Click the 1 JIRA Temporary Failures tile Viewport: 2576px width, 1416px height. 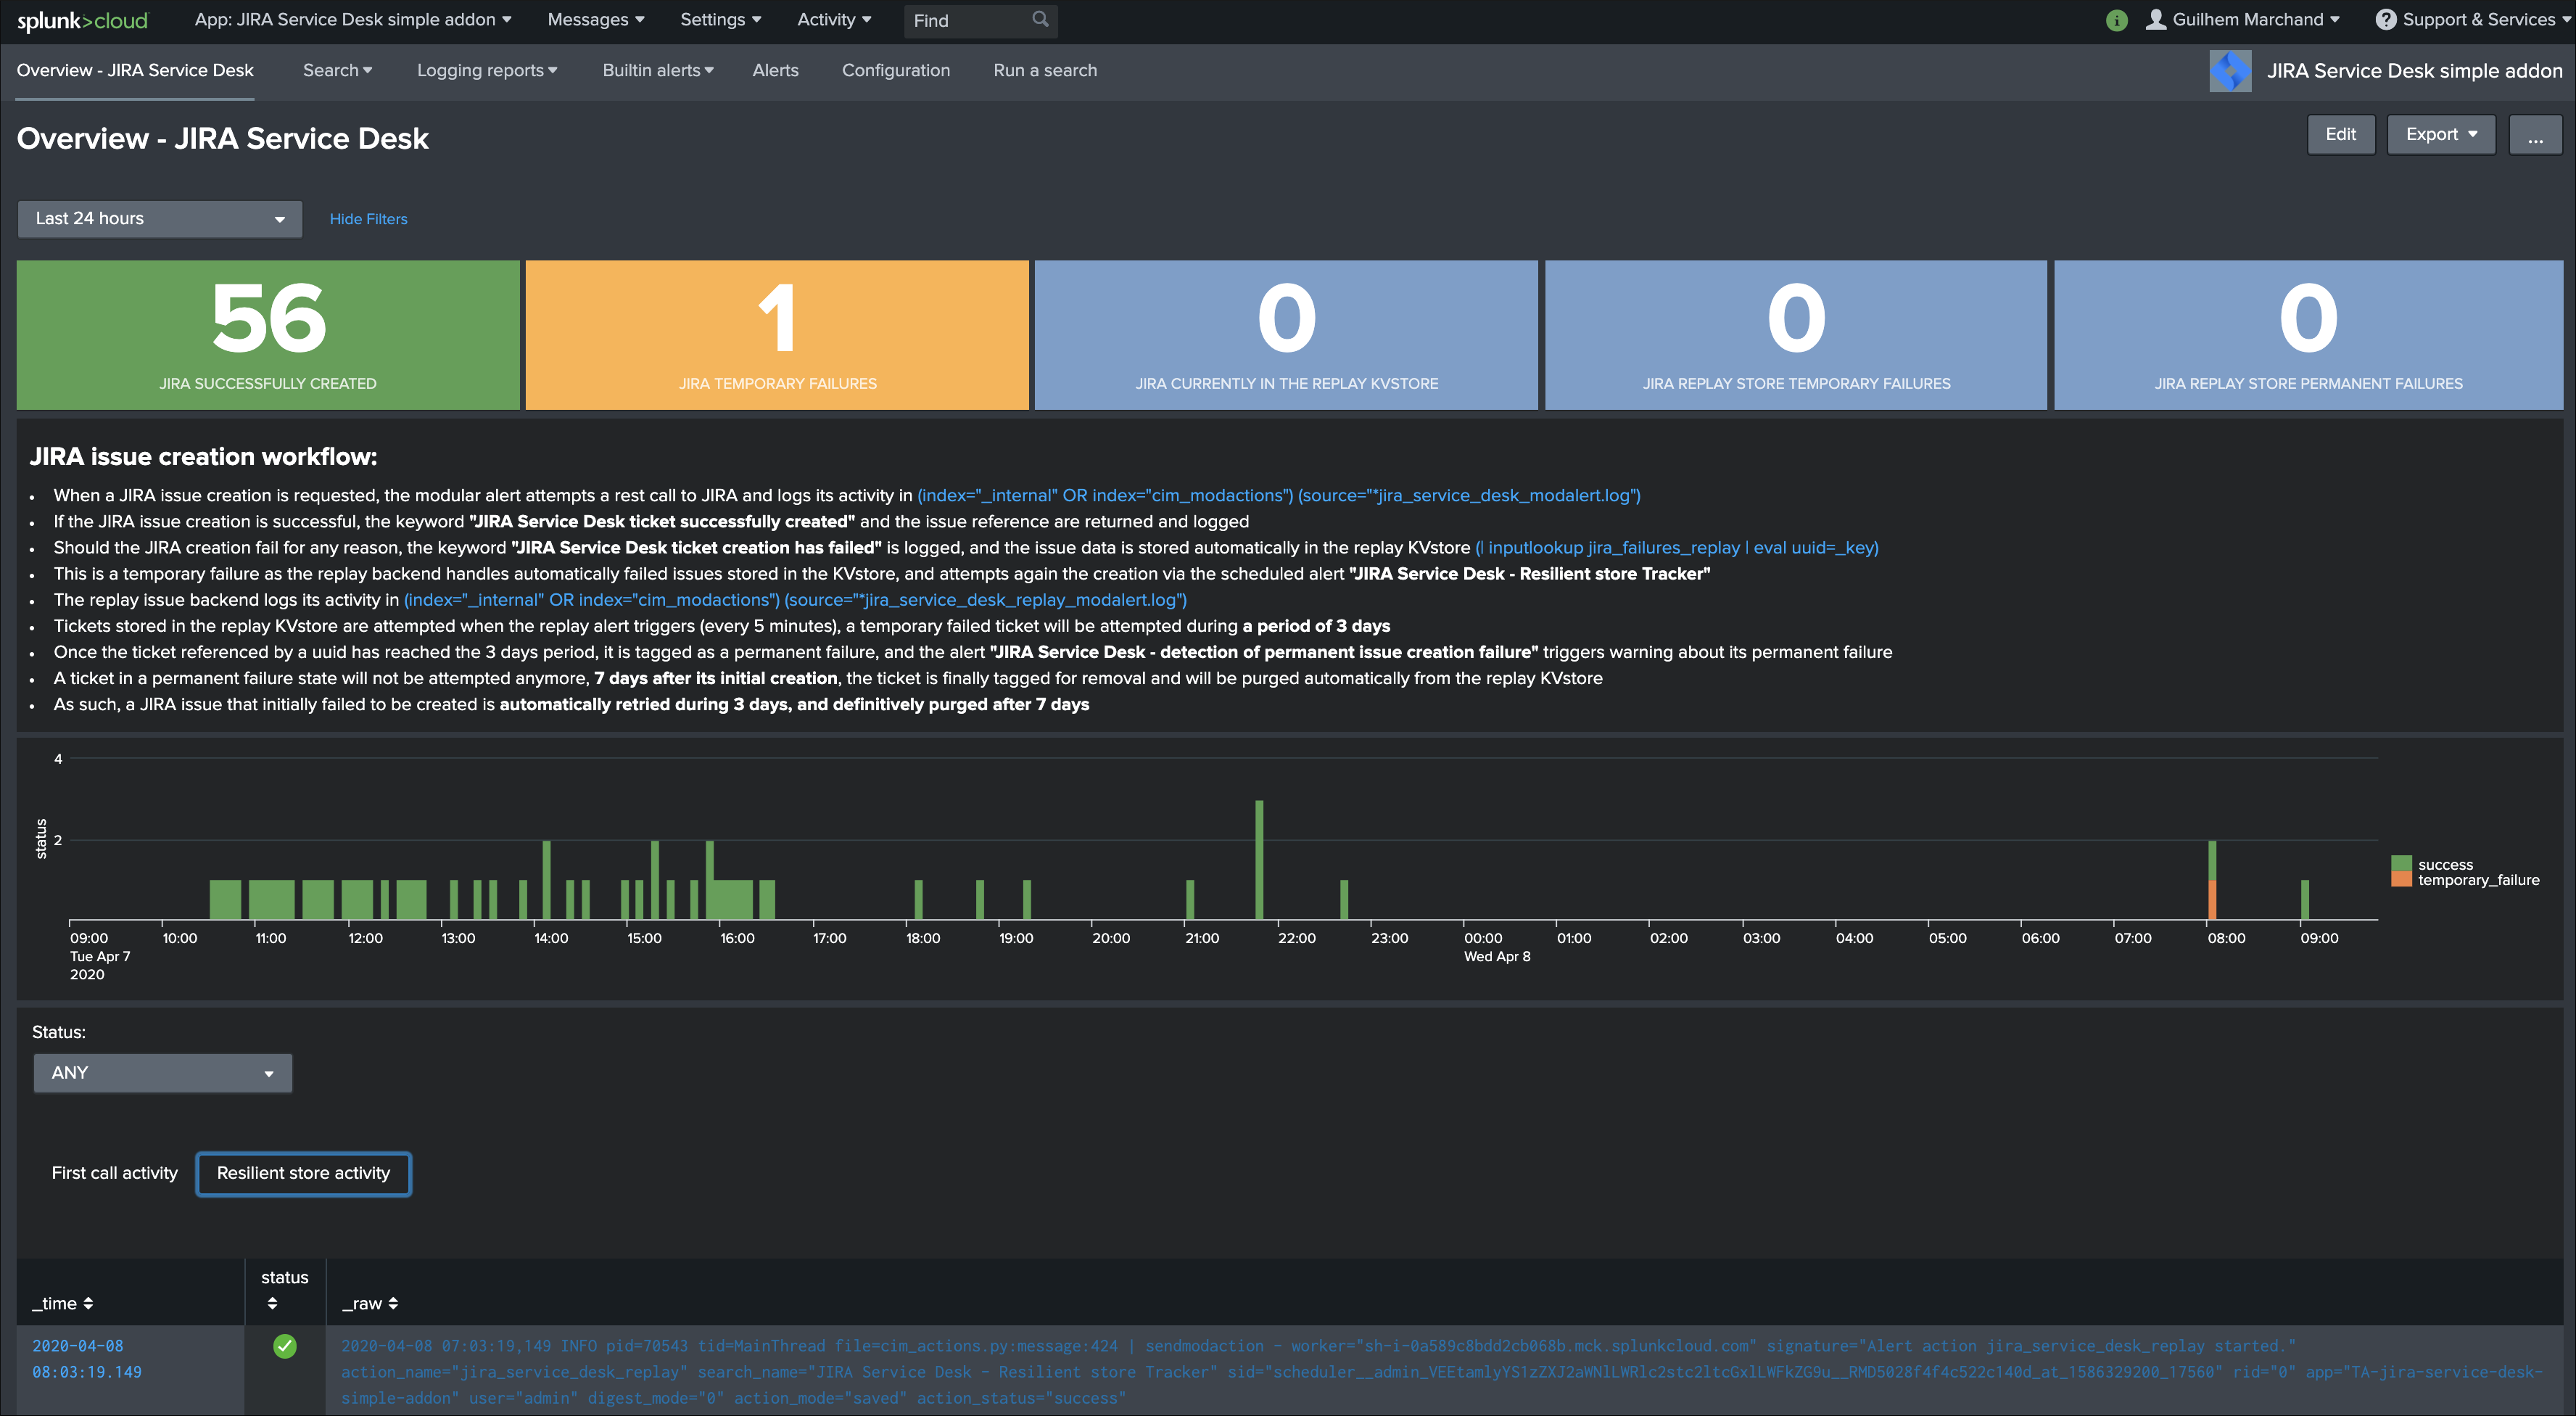tap(777, 335)
